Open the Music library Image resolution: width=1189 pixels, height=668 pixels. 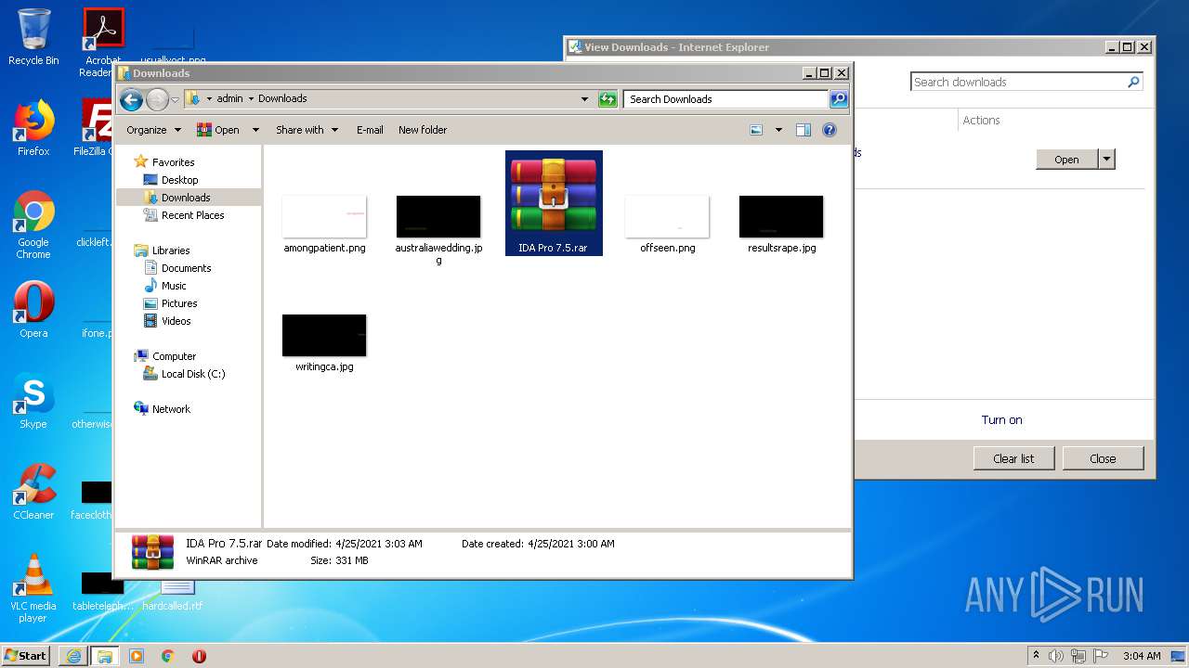pyautogui.click(x=174, y=286)
